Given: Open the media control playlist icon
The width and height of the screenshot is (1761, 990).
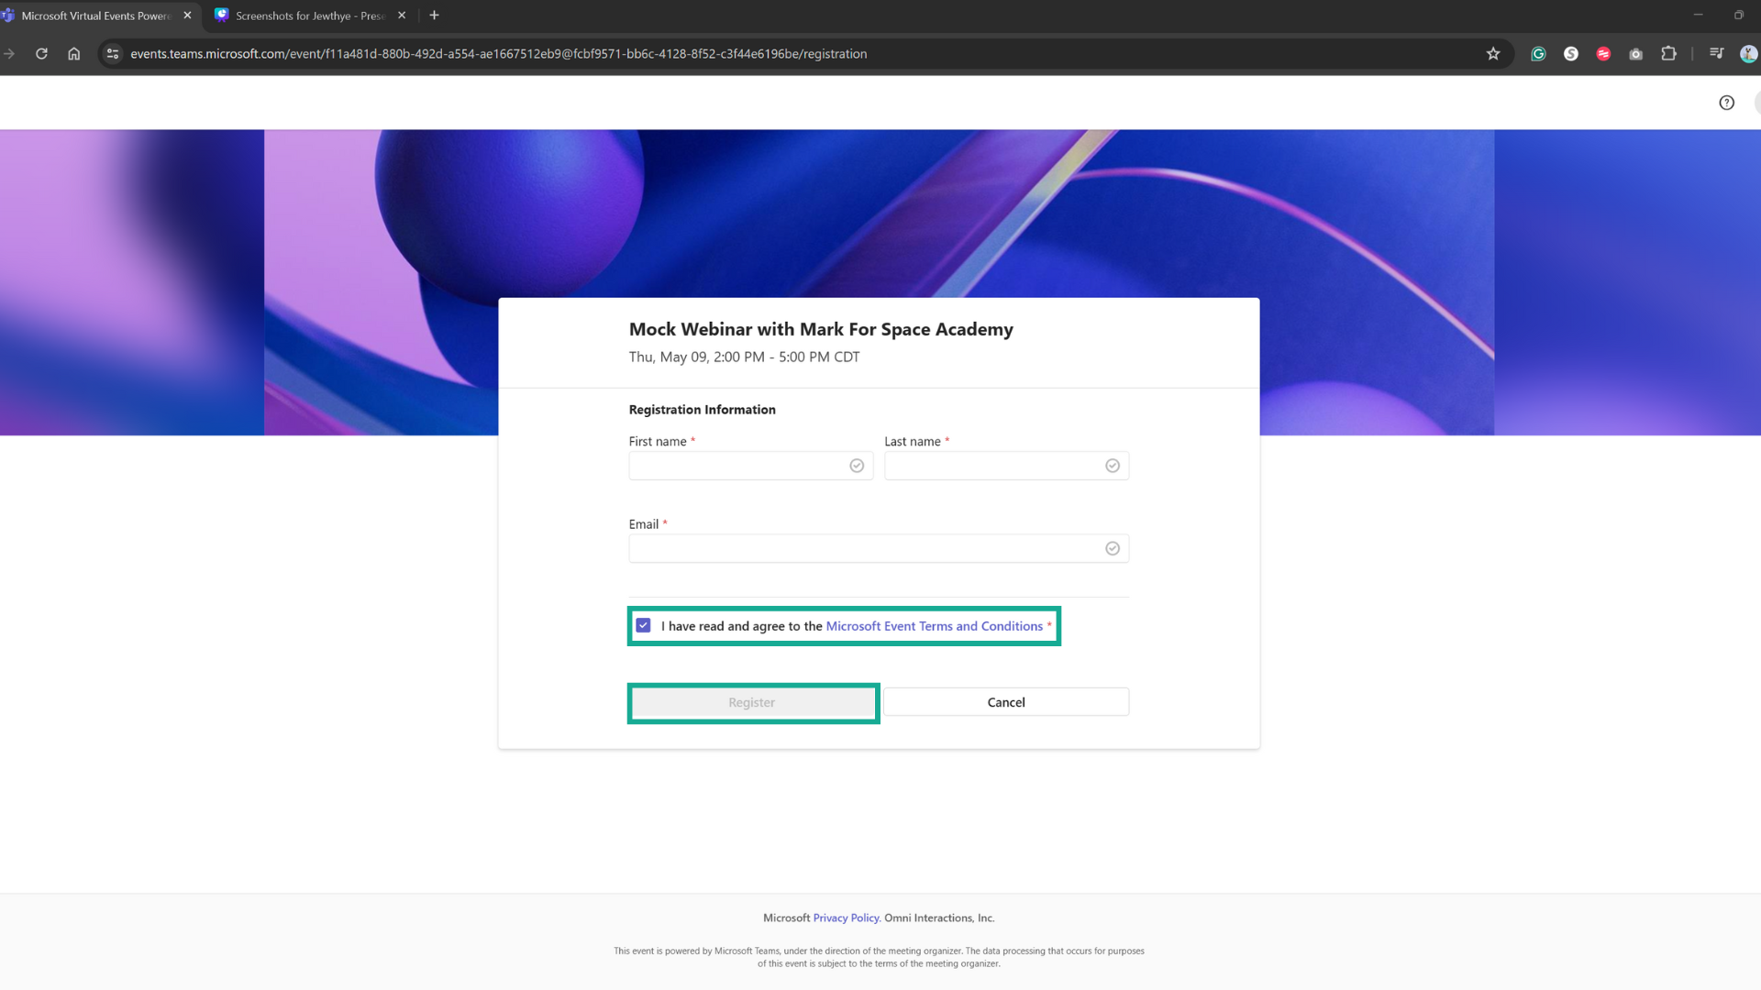Looking at the screenshot, I should pos(1716,54).
